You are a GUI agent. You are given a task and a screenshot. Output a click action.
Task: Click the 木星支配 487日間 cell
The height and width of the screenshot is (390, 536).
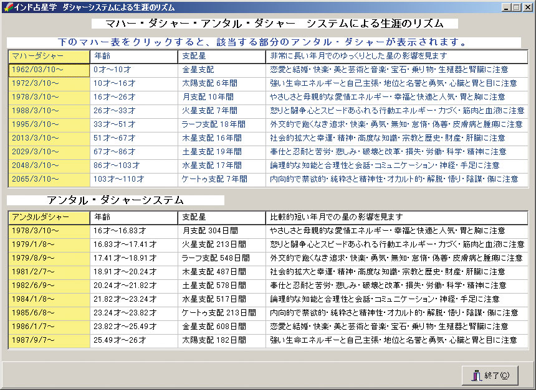click(222, 272)
